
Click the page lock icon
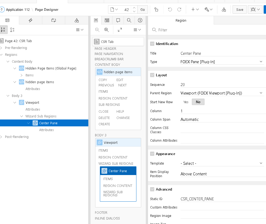point(156,9)
